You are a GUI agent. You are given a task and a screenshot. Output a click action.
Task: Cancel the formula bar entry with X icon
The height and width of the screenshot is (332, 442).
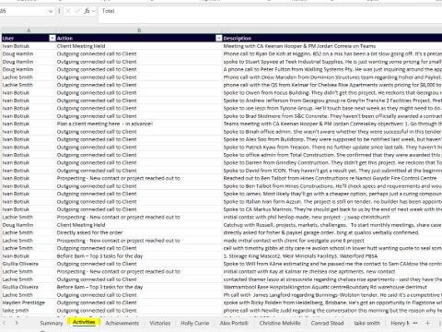tap(68, 11)
